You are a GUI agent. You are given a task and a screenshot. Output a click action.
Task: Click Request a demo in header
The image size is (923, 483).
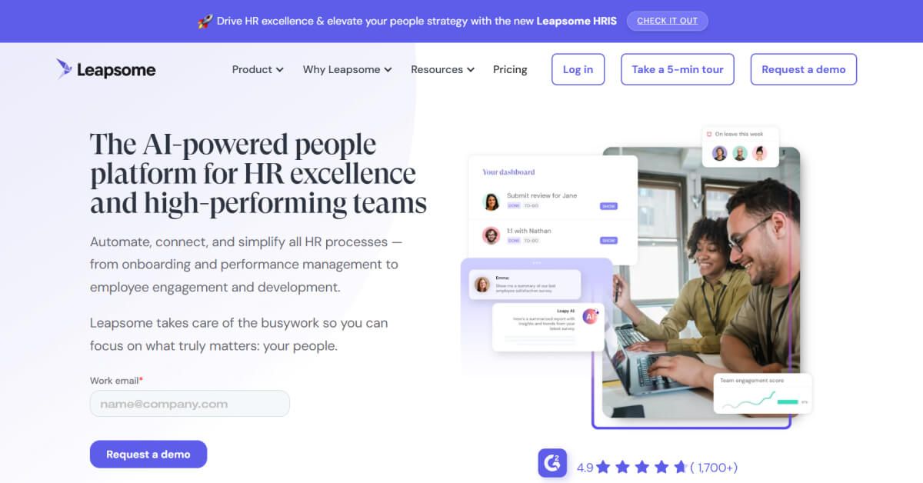pos(804,69)
